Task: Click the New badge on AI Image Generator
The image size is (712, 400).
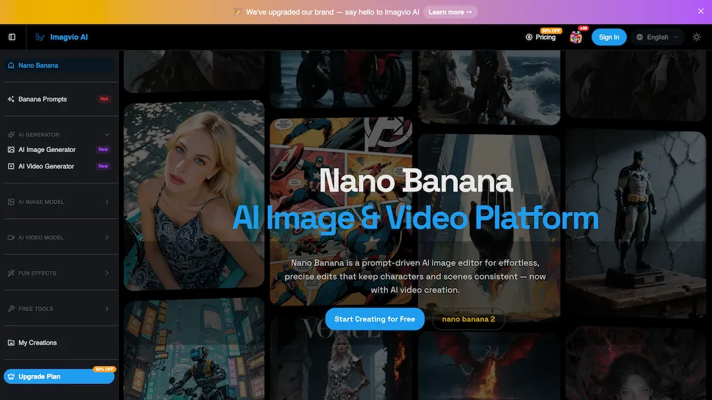Action: (104, 149)
